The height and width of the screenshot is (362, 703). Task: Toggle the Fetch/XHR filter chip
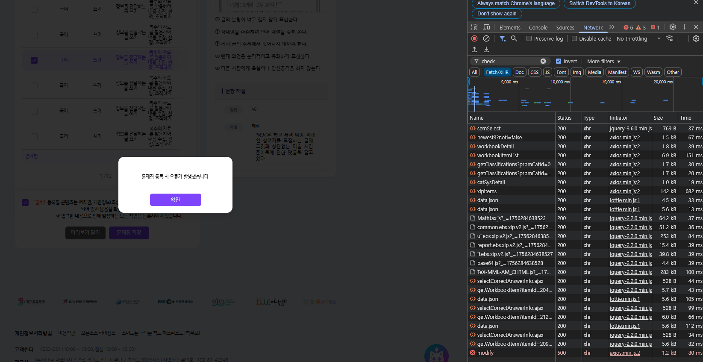point(497,72)
